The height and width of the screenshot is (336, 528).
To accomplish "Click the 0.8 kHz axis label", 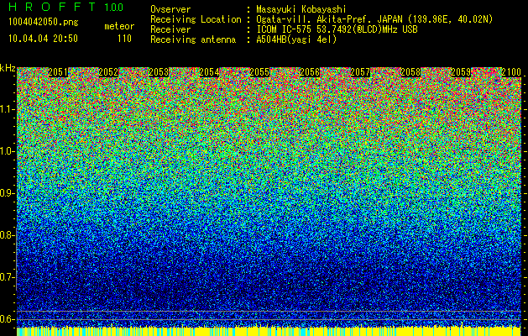I will (x=8, y=235).
